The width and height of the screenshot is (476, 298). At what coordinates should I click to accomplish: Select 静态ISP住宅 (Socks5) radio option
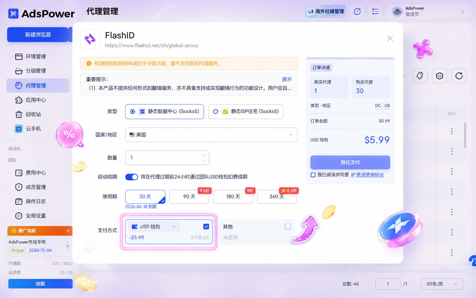pos(246,112)
